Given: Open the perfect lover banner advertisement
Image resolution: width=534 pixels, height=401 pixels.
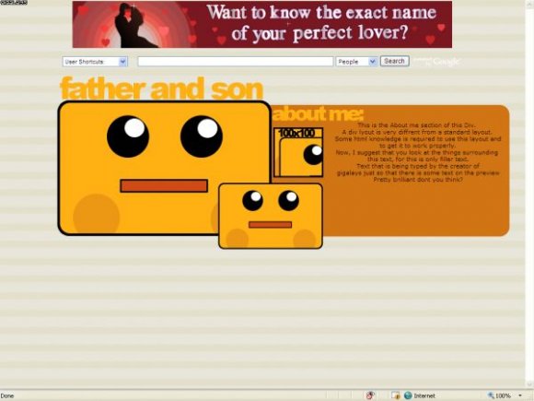Looking at the screenshot, I should point(262,25).
